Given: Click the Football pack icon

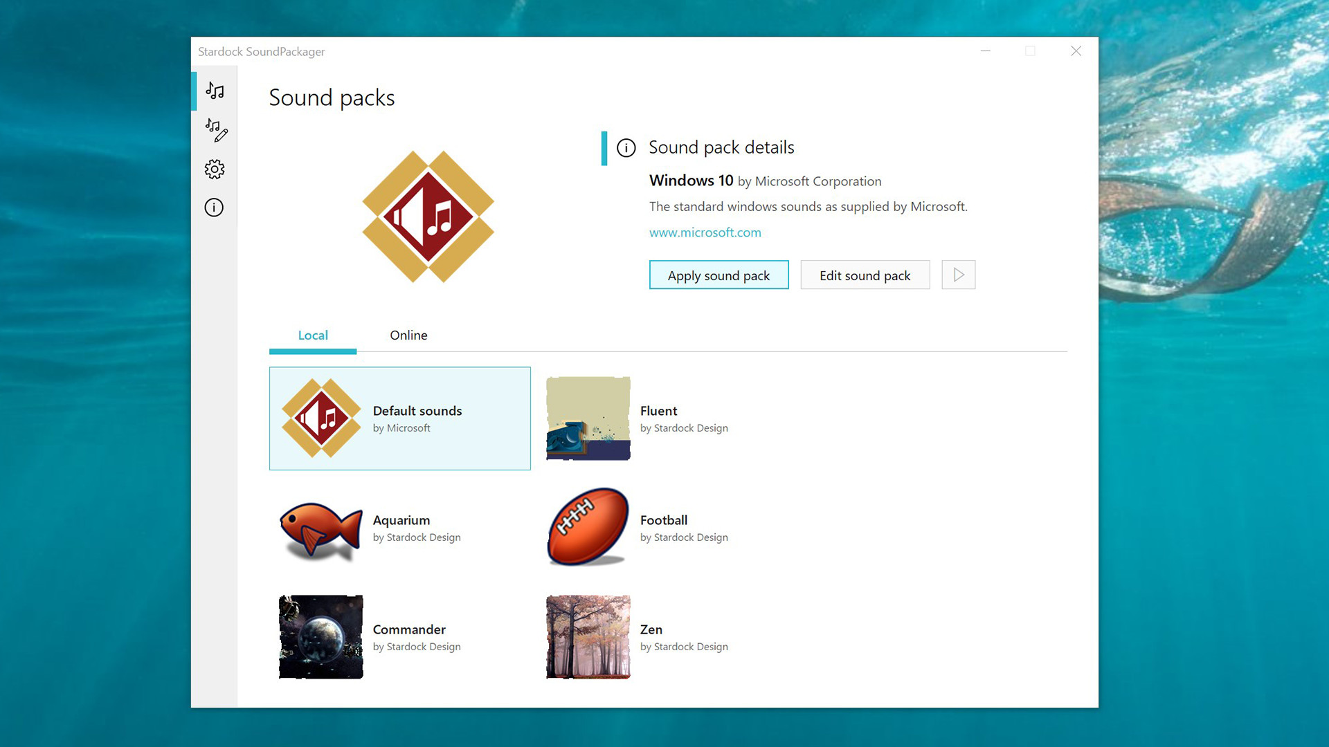Looking at the screenshot, I should click(588, 526).
